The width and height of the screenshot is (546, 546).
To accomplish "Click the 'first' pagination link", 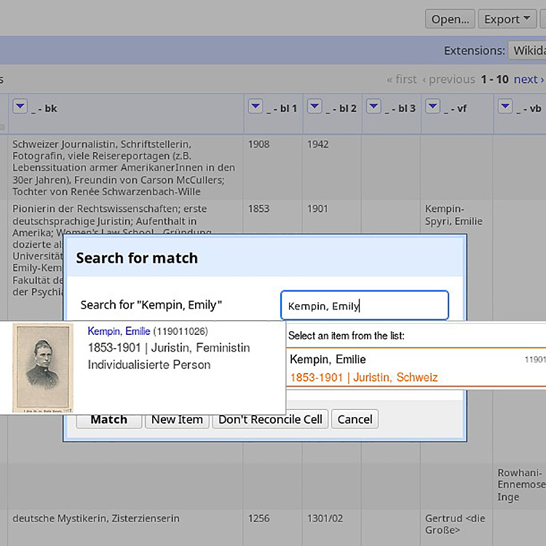I will point(401,79).
